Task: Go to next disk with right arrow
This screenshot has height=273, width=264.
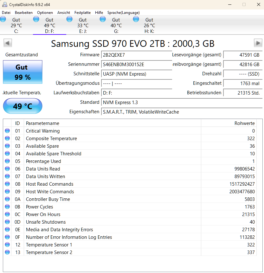Action: click(258, 43)
